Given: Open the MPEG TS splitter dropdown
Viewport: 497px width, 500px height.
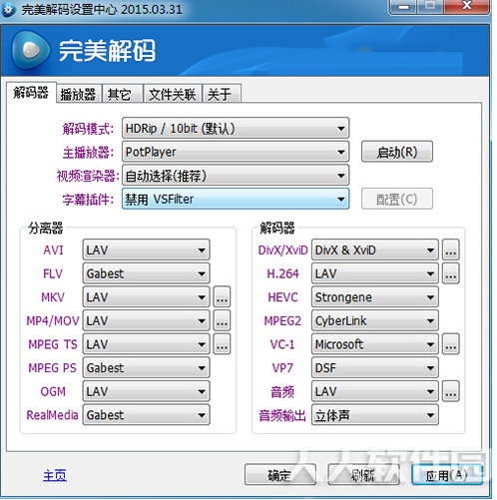Looking at the screenshot, I should (146, 344).
